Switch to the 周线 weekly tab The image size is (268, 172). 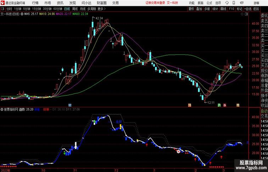pyautogui.click(x=75, y=9)
